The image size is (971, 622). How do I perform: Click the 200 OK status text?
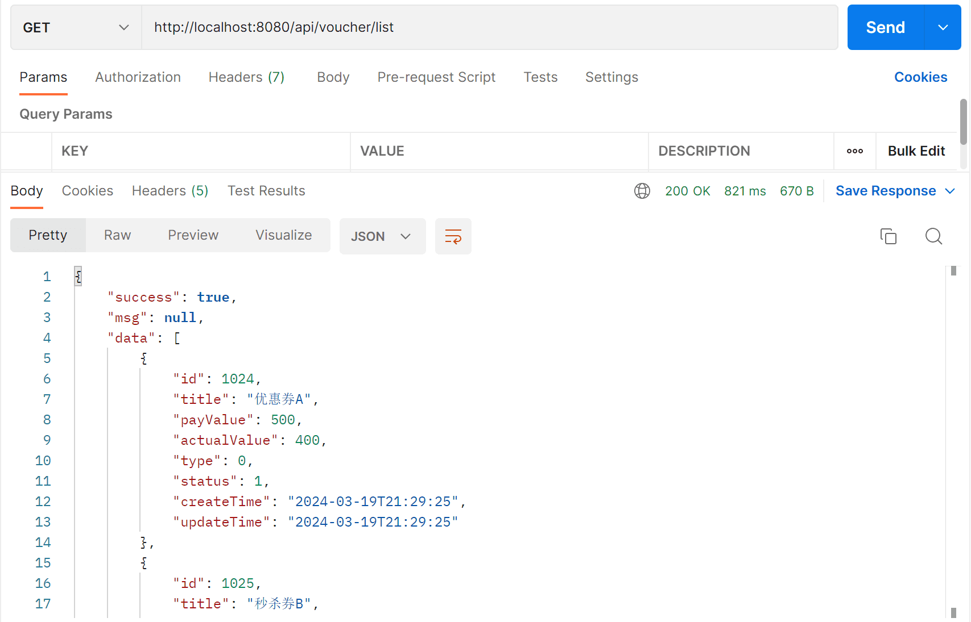(x=687, y=191)
